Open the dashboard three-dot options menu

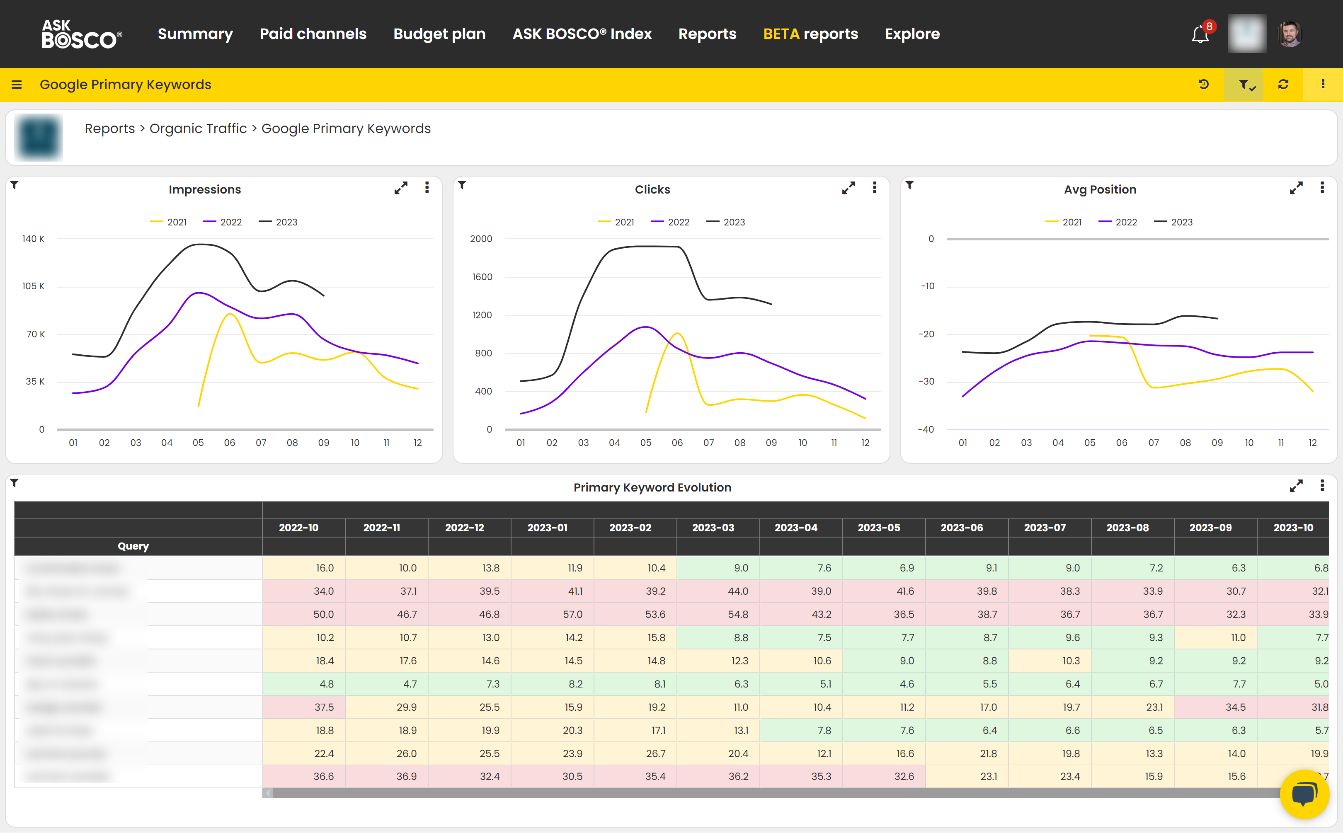point(1323,84)
